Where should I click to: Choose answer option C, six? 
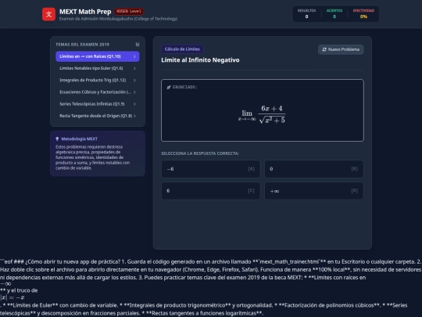point(211,191)
